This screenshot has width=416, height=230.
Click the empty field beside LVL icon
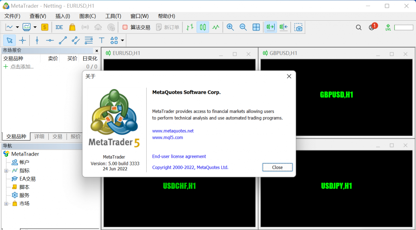[x=403, y=27]
